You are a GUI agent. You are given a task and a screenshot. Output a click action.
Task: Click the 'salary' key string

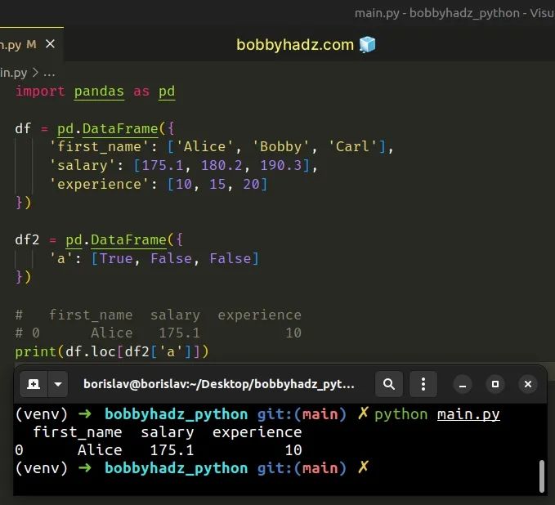tap(83, 165)
